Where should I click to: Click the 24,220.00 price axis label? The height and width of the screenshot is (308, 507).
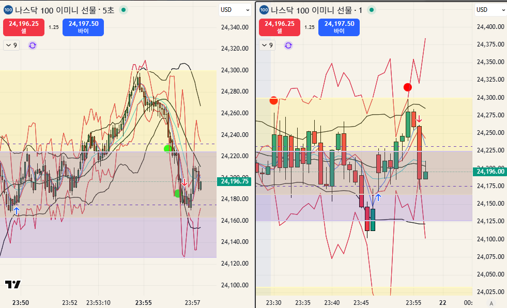click(235, 156)
